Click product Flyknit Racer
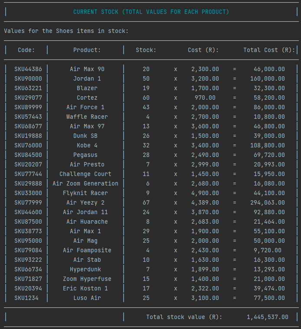The image size is (301, 329). coord(85,193)
